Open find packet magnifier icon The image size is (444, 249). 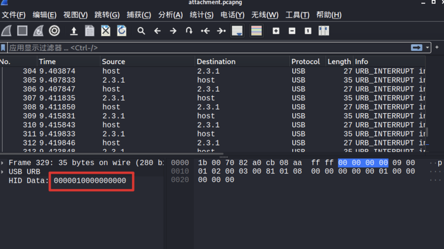[141, 31]
